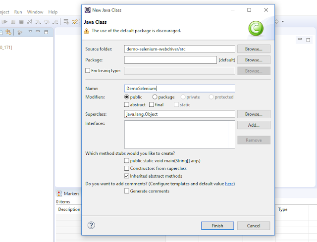Click the Disconnect debug toolbar icon
Image resolution: width=317 pixels, height=242 pixels.
(x=30, y=22)
